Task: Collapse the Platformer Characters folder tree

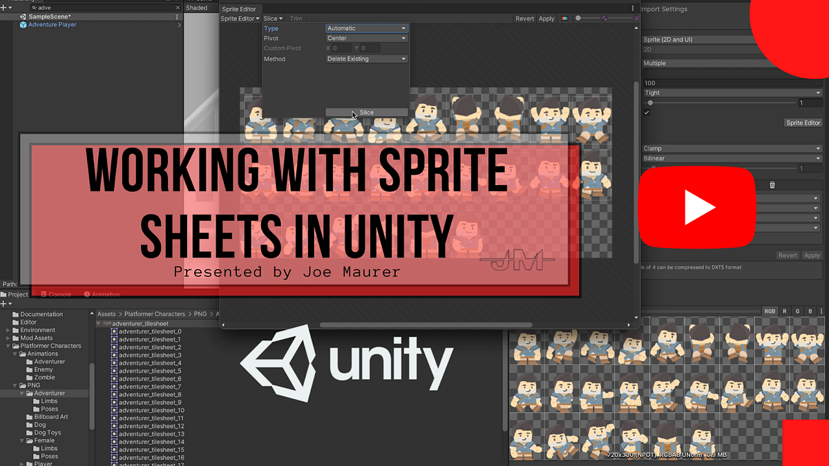Action: coord(8,346)
